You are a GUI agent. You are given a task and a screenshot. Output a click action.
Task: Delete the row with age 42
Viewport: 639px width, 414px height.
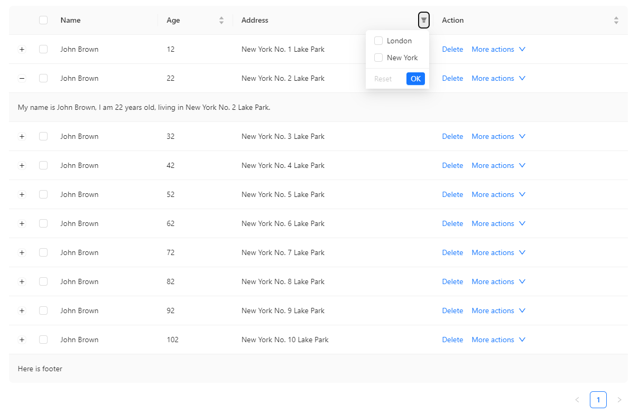click(452, 165)
